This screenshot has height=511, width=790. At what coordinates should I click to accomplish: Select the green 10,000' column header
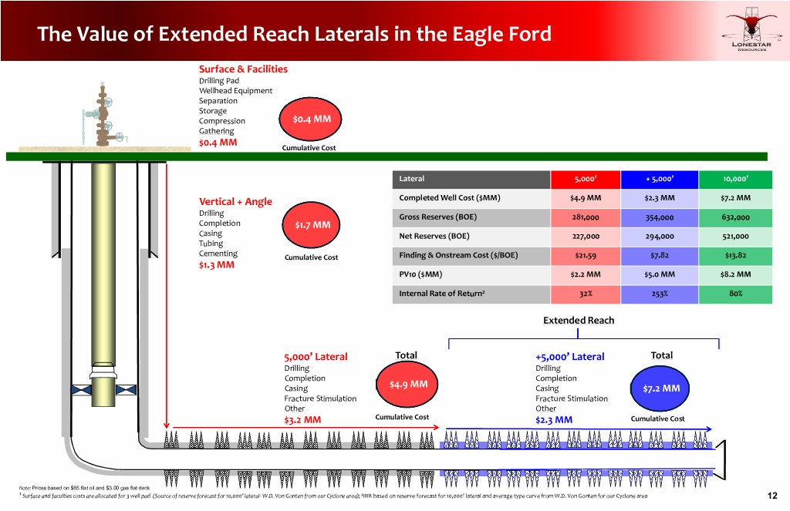(735, 180)
